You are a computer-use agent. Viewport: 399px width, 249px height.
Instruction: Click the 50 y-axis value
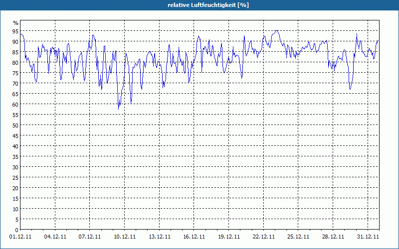pos(15,125)
